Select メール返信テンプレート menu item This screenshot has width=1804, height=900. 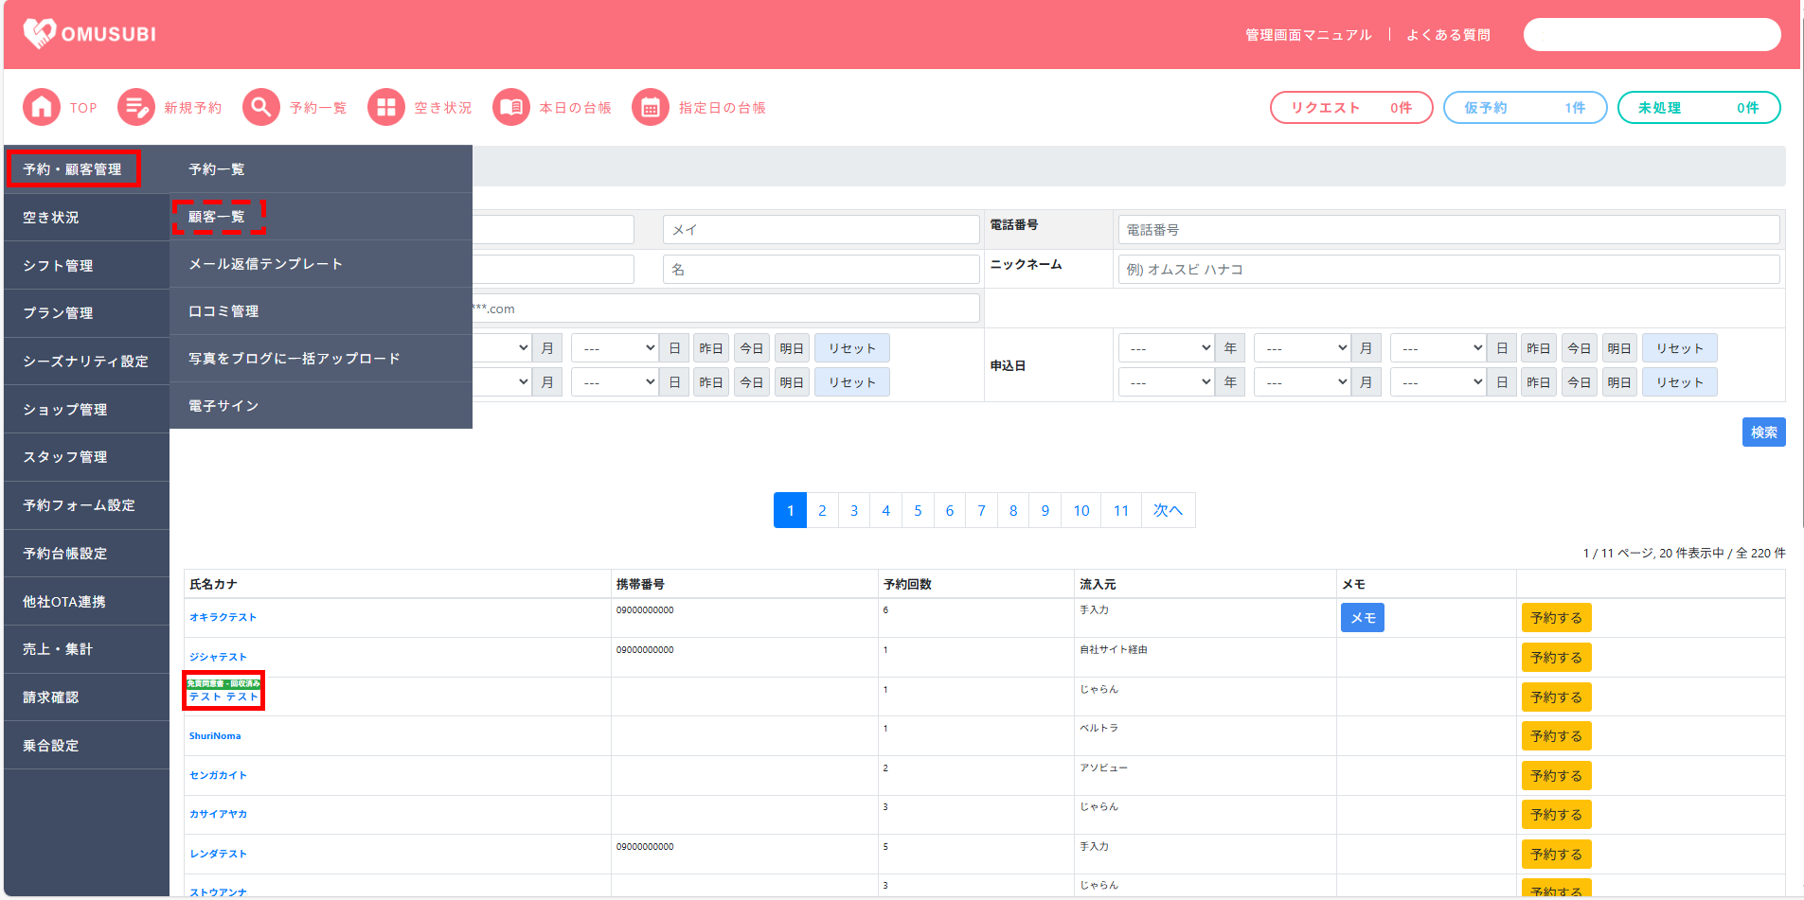265,264
